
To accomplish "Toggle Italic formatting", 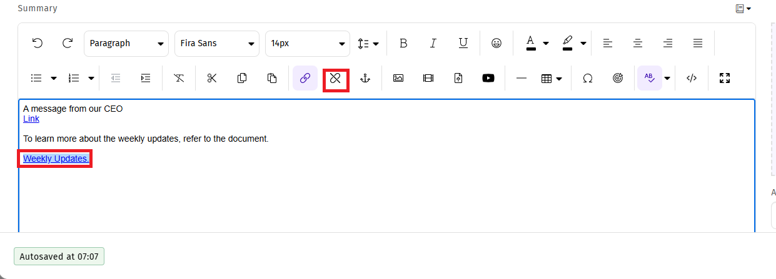I will coord(433,43).
